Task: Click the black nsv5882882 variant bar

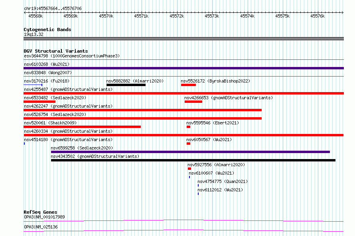Action: 126,85
